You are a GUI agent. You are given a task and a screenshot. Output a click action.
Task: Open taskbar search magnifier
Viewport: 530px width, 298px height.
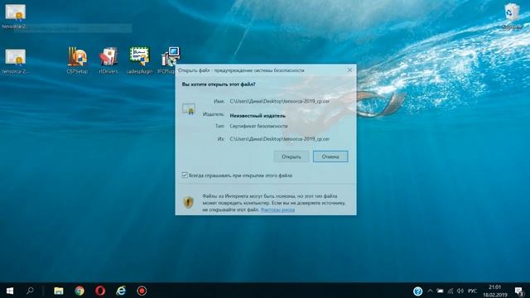coord(30,291)
